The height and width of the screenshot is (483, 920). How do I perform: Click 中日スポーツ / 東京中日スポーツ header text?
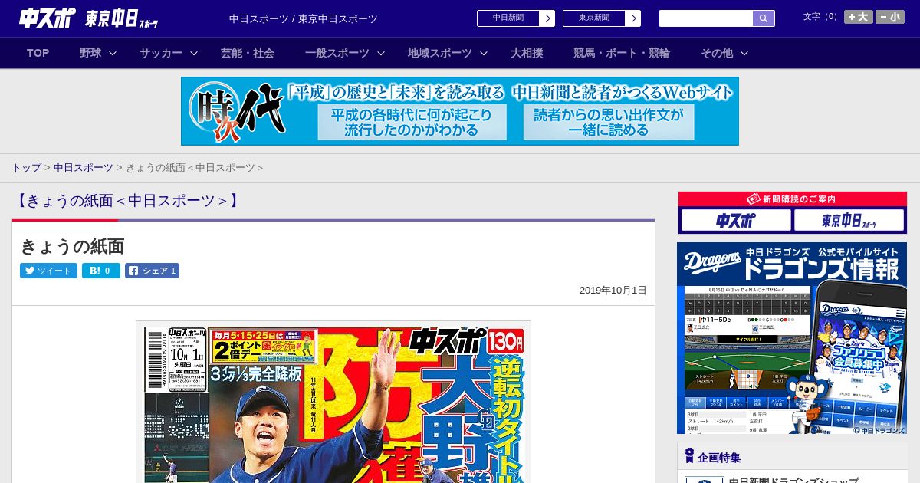[x=304, y=18]
